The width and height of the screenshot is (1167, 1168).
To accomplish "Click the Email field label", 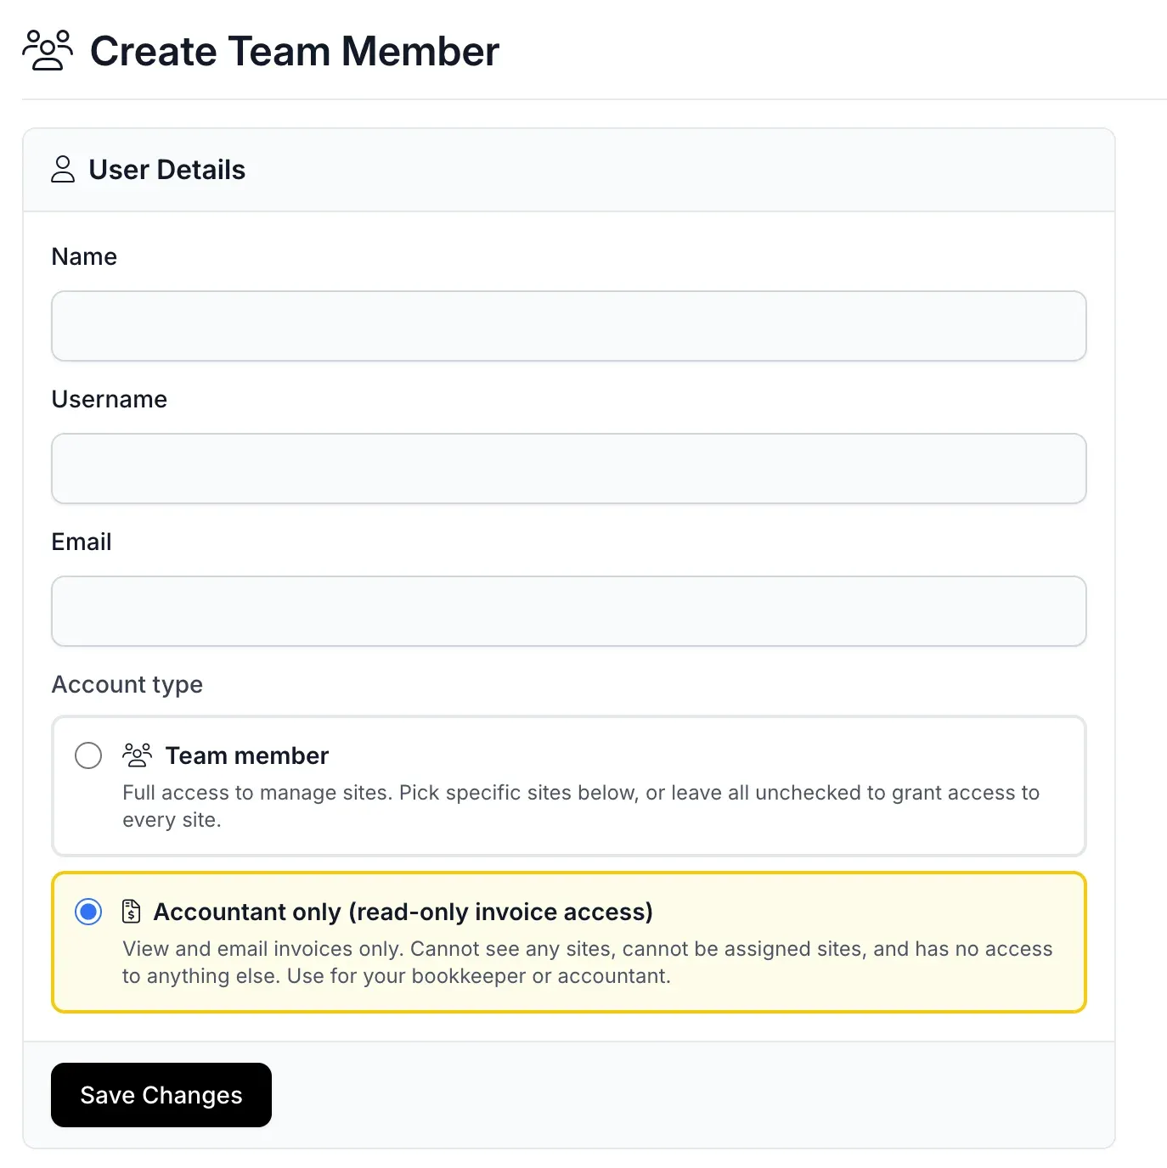I will [82, 542].
